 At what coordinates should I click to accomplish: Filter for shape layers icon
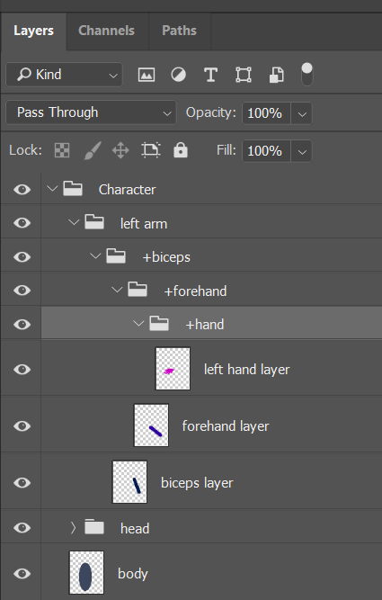pos(244,75)
